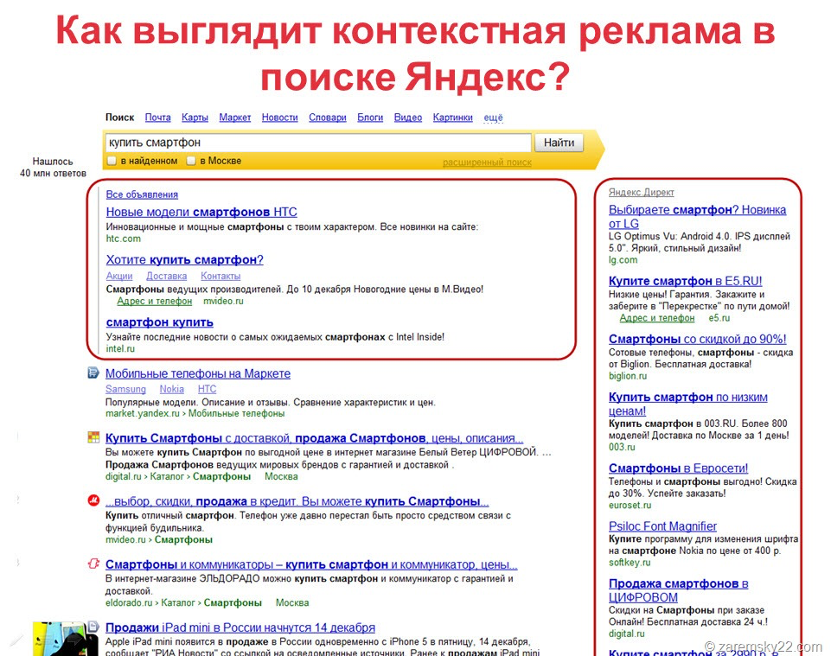Click the news icon beside iPad mini result
The width and height of the screenshot is (831, 656).
pos(93,627)
